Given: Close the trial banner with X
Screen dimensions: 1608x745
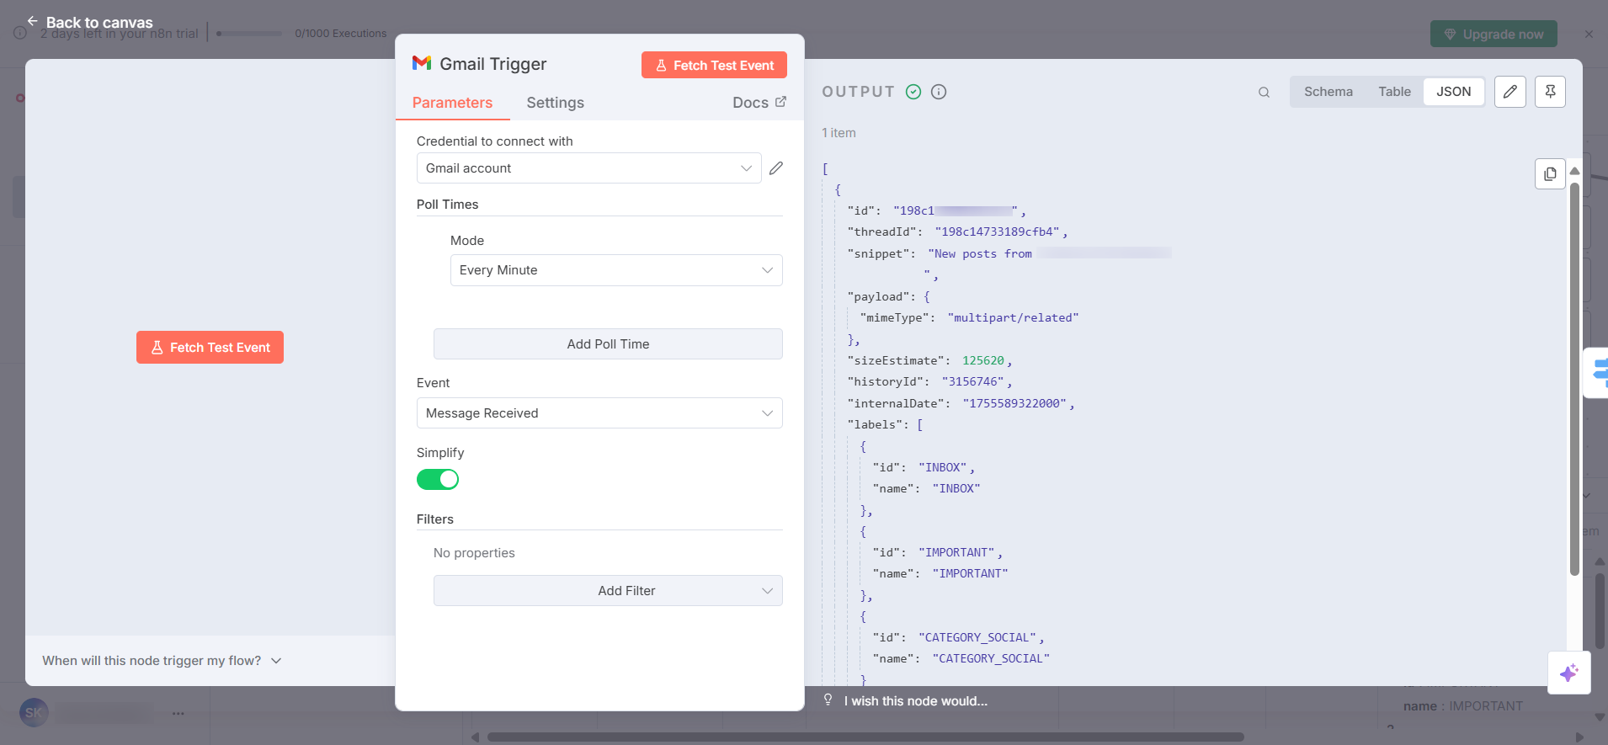Looking at the screenshot, I should point(1589,35).
